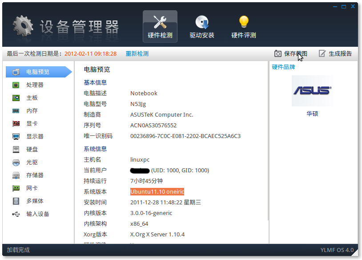Image resolution: width=362 pixels, height=260 pixels.
Task: Select the 多媒体 sidebar label
Action: [x=35, y=201]
